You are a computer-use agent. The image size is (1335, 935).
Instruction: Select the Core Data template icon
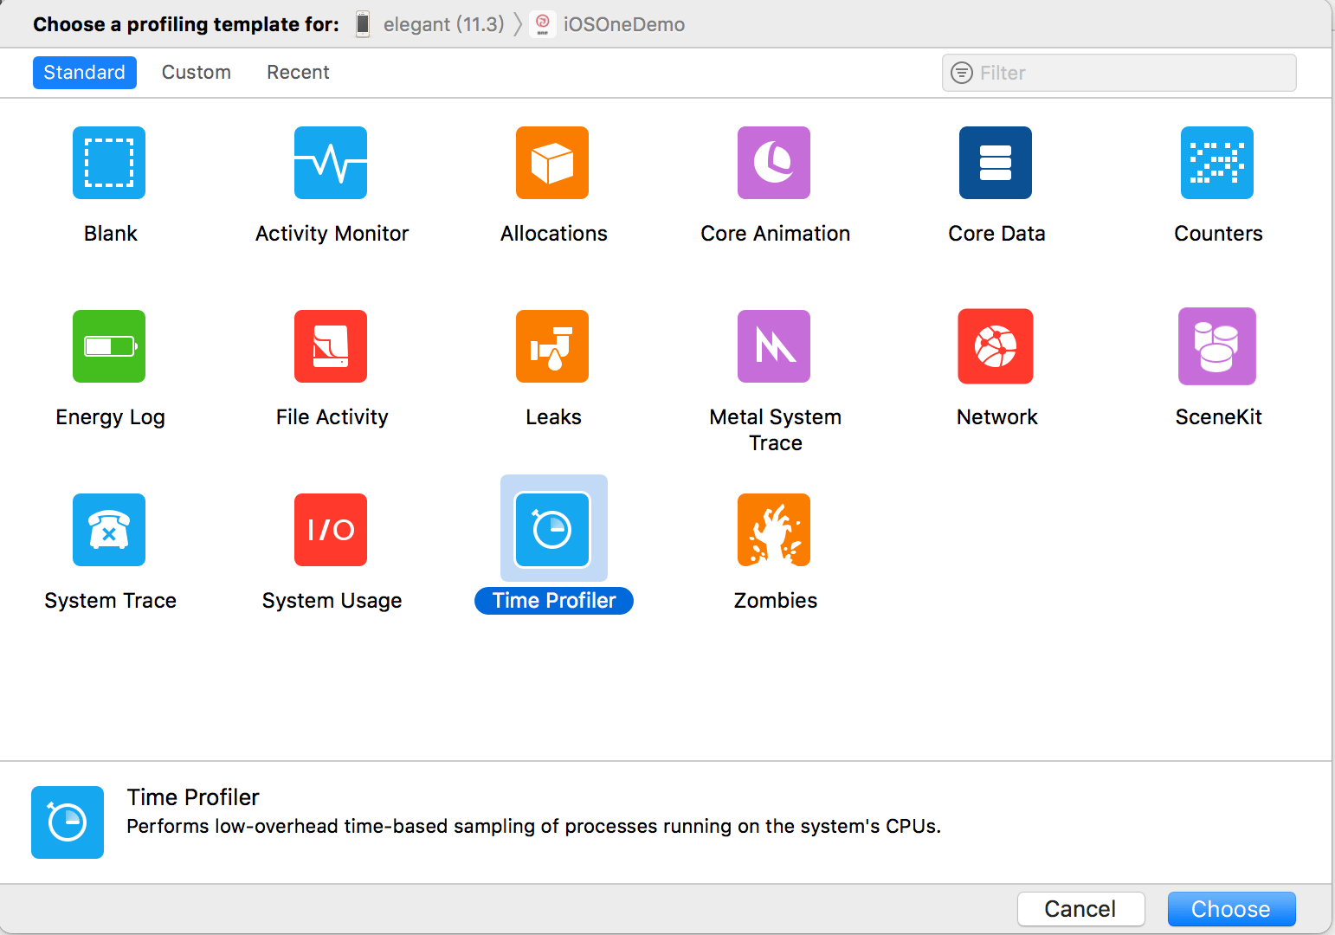996,163
